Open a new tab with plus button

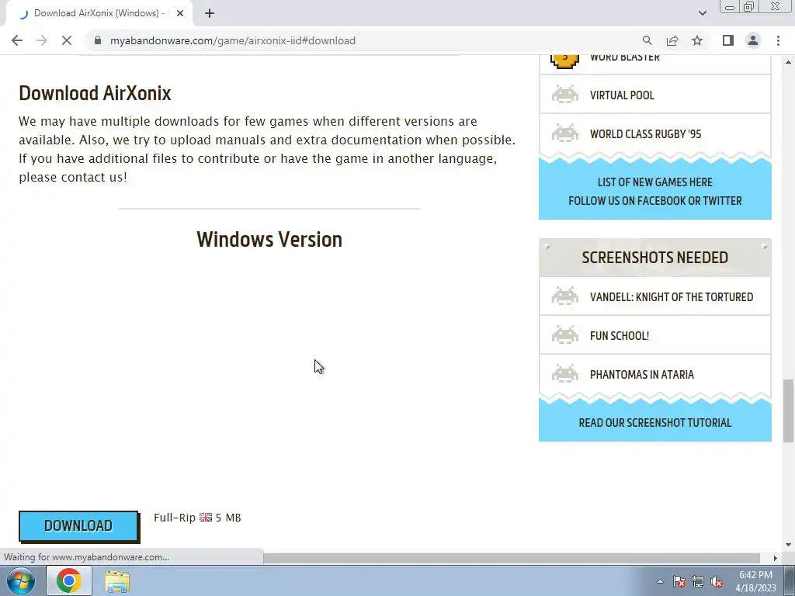pyautogui.click(x=210, y=13)
